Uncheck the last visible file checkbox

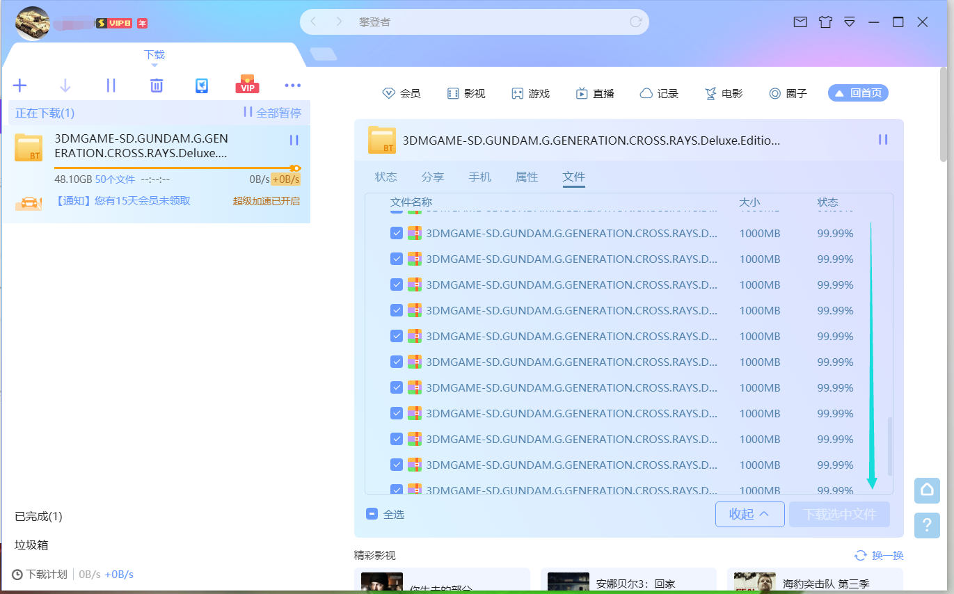[x=397, y=490]
